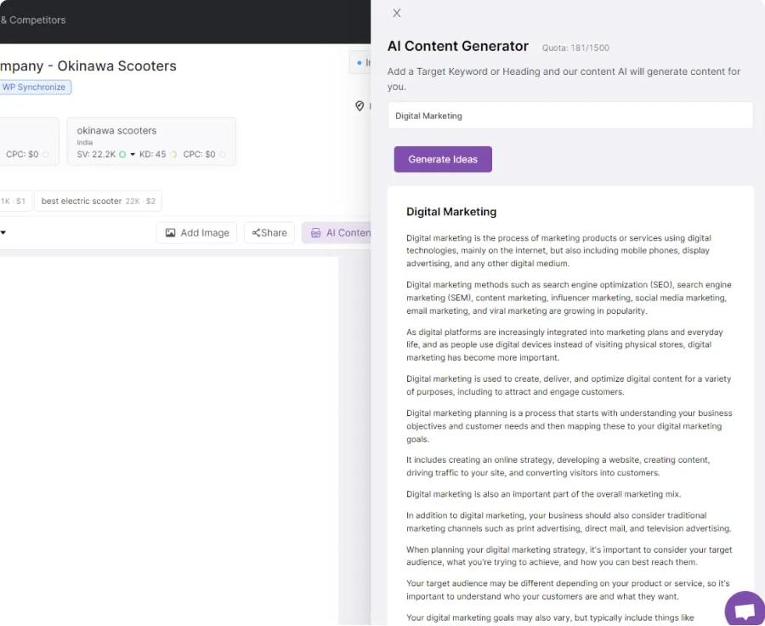765x626 pixels.
Task: Open the dropdown arrow left of Add Image
Action: point(3,233)
